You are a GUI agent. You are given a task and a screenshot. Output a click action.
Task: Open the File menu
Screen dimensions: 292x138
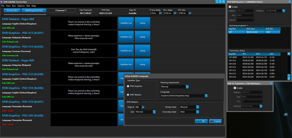[x=3, y=6]
